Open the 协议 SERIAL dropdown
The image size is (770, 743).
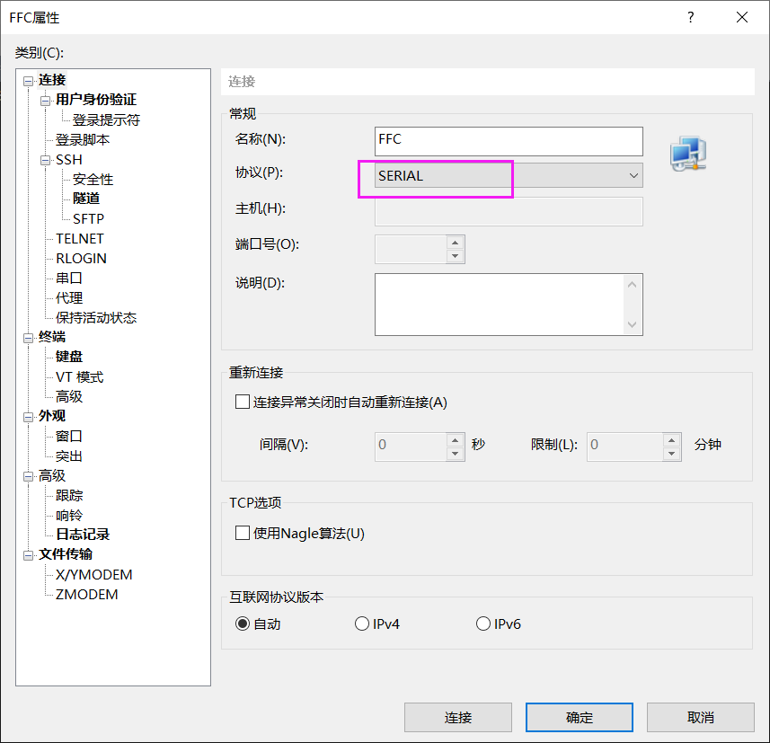[x=509, y=175]
